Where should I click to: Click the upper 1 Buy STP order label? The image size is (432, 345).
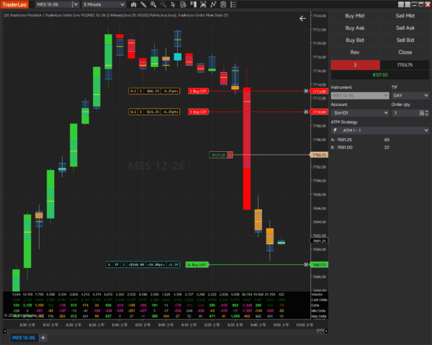pos(199,91)
